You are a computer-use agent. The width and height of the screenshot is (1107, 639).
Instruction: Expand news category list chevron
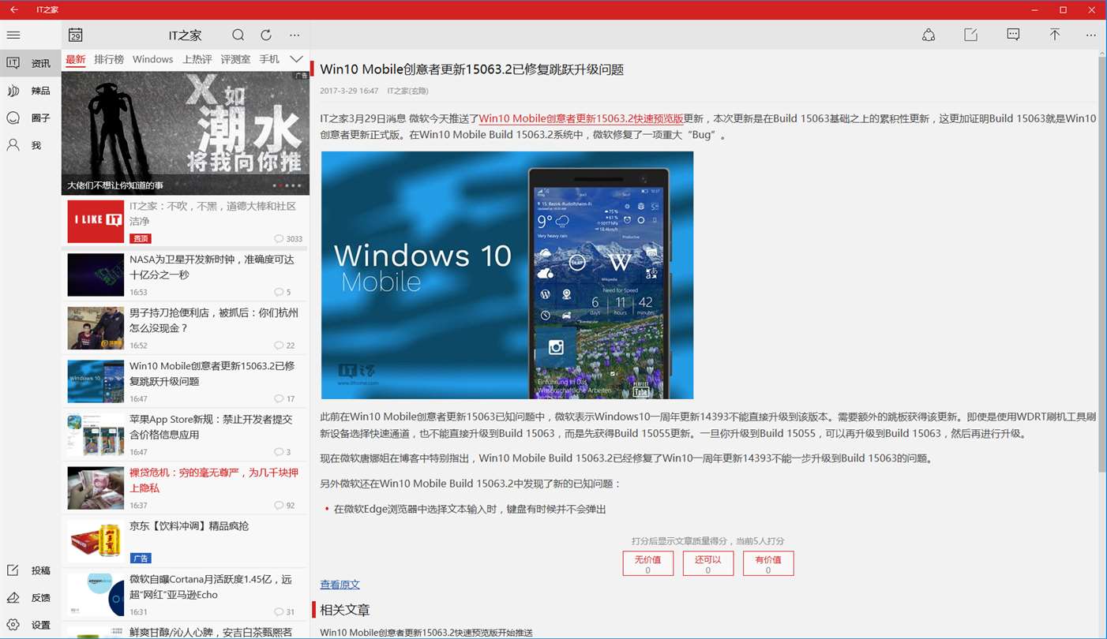click(x=296, y=59)
